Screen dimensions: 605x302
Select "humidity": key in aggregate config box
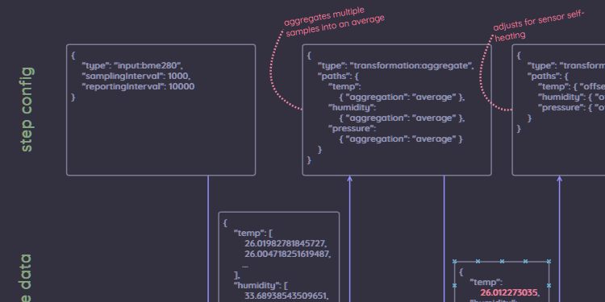pos(352,107)
